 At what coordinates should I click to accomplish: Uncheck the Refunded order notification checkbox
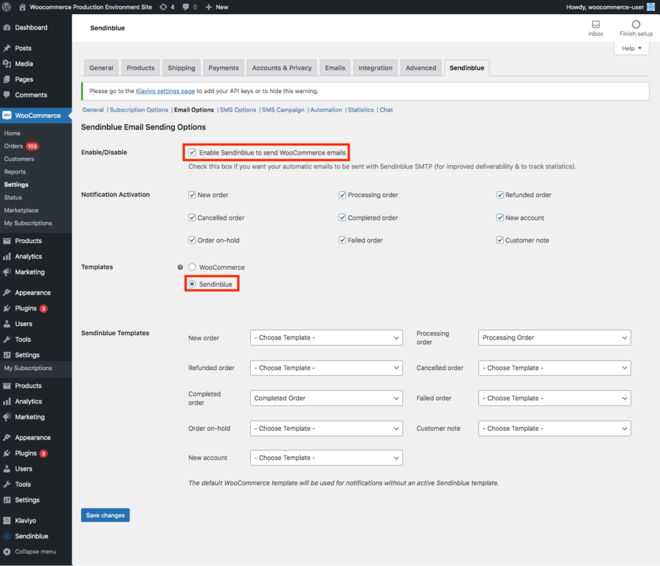click(x=500, y=195)
